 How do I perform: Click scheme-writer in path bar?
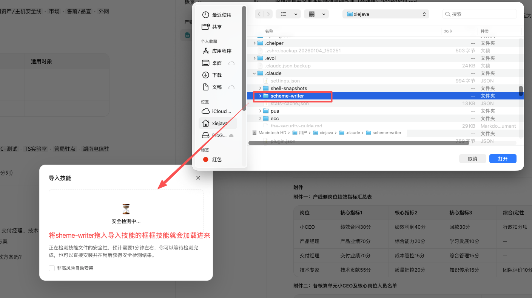point(384,133)
